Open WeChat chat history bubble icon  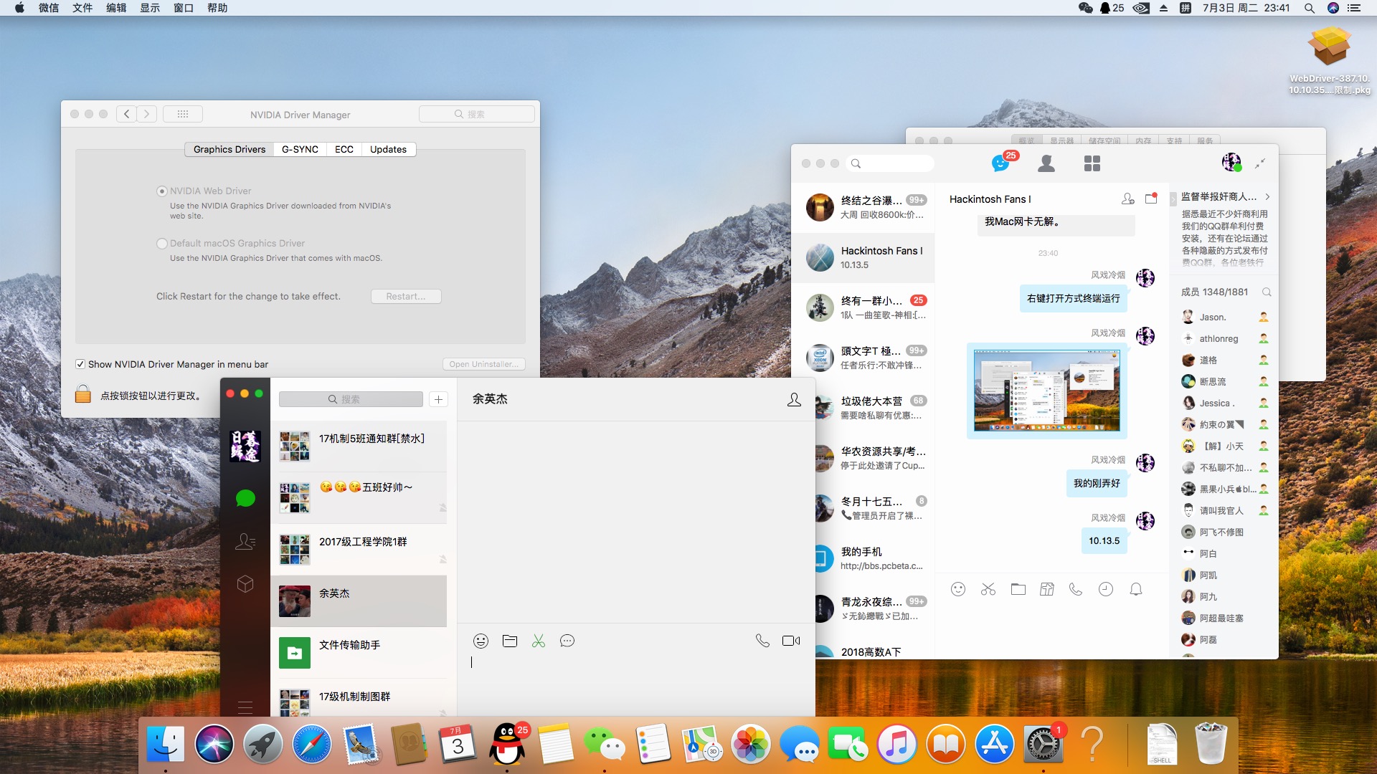pyautogui.click(x=567, y=641)
